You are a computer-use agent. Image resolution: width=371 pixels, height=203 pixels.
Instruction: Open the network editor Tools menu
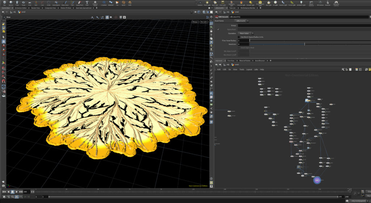(242, 70)
